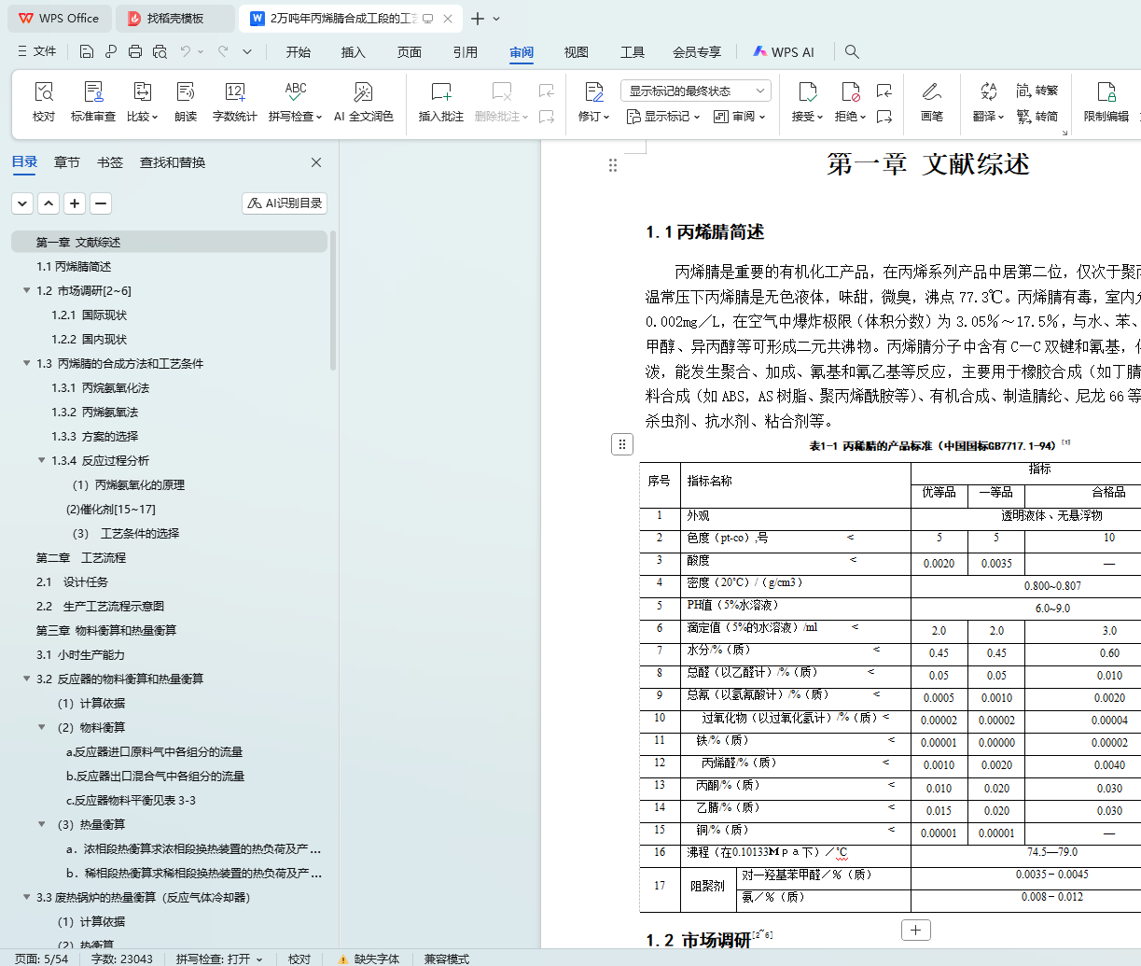
Task: Open the 会员专享 tab
Action: click(697, 52)
